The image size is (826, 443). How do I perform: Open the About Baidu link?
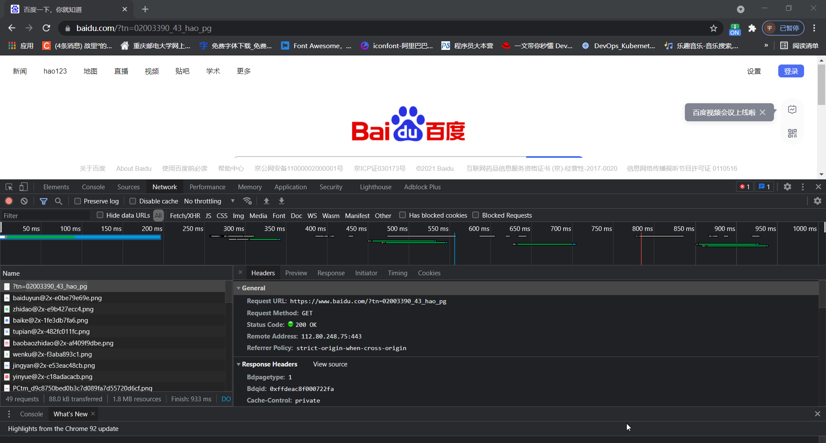pyautogui.click(x=134, y=169)
